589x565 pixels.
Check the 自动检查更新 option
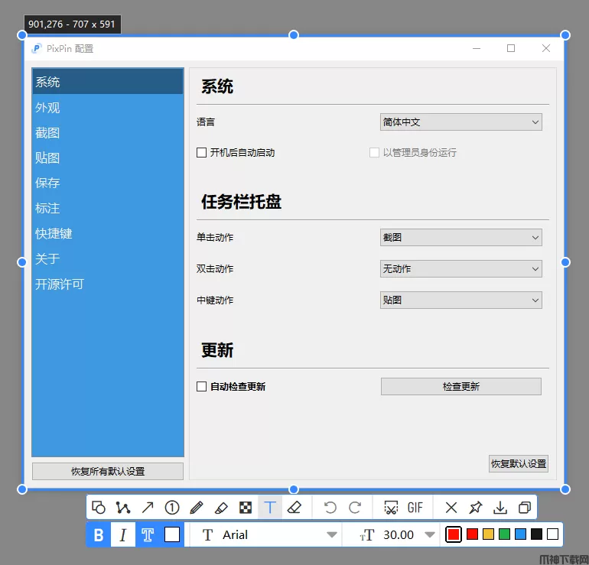pyautogui.click(x=202, y=386)
